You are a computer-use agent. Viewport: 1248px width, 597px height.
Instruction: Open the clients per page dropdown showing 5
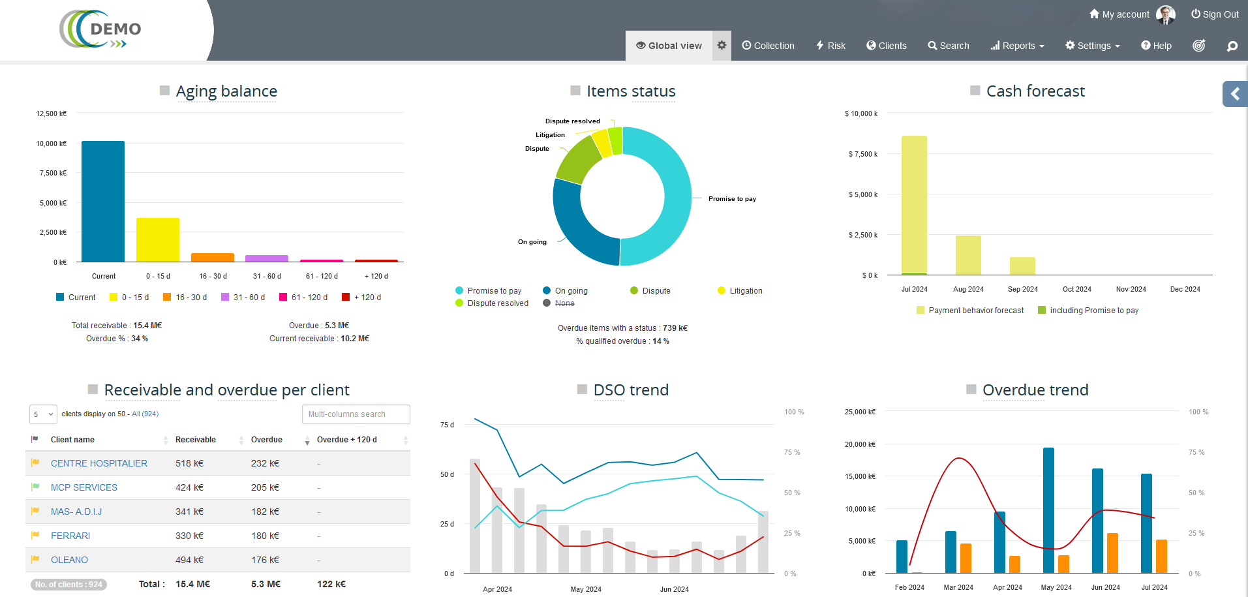43,414
